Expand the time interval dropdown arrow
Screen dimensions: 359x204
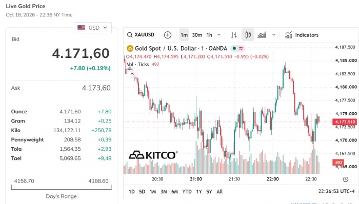coord(219,35)
